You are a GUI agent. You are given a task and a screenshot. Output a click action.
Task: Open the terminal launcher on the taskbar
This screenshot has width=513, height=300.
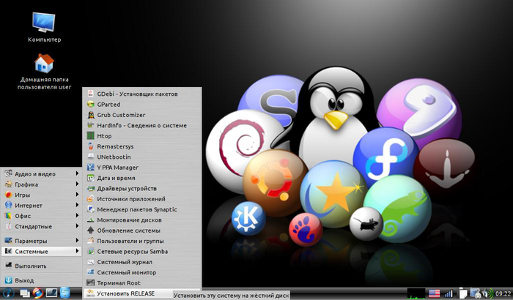(x=51, y=293)
